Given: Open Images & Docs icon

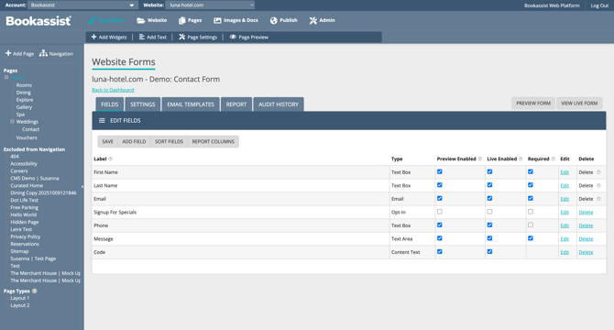Looking at the screenshot, I should click(217, 20).
